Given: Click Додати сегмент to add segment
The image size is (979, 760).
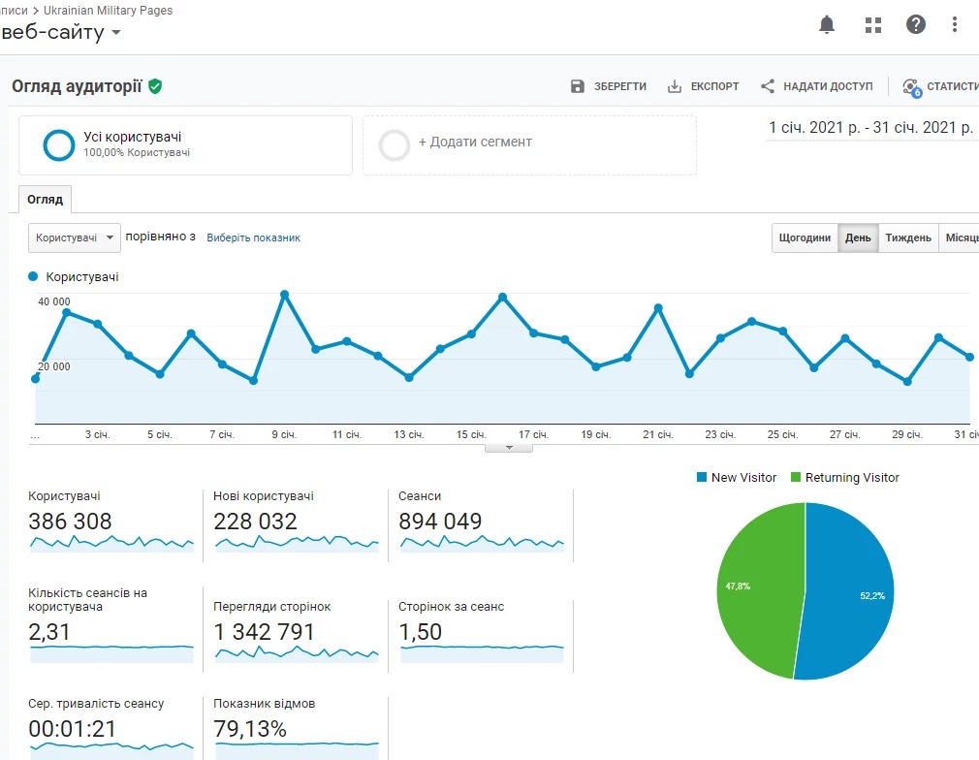Looking at the screenshot, I should click(x=474, y=142).
